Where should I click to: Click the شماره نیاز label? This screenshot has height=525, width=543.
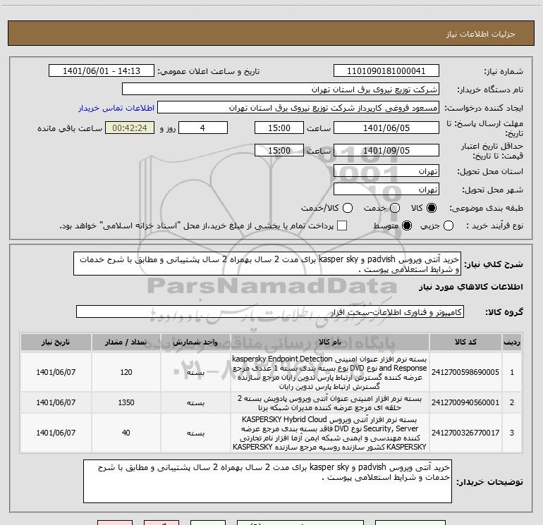point(504,71)
